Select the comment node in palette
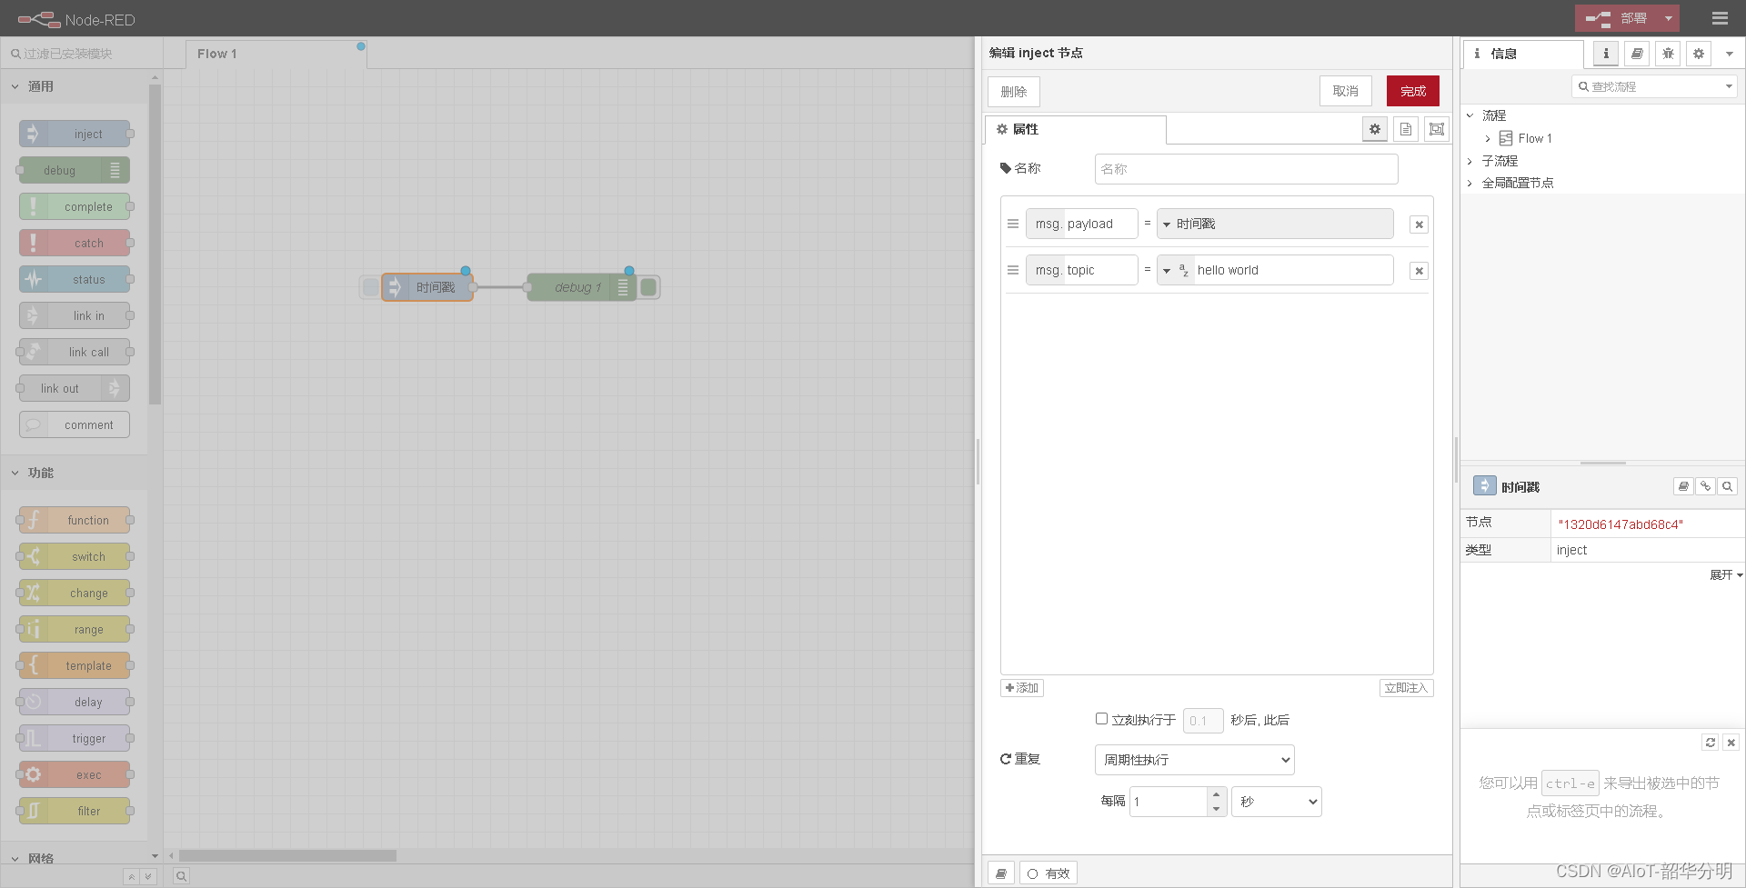 [75, 424]
